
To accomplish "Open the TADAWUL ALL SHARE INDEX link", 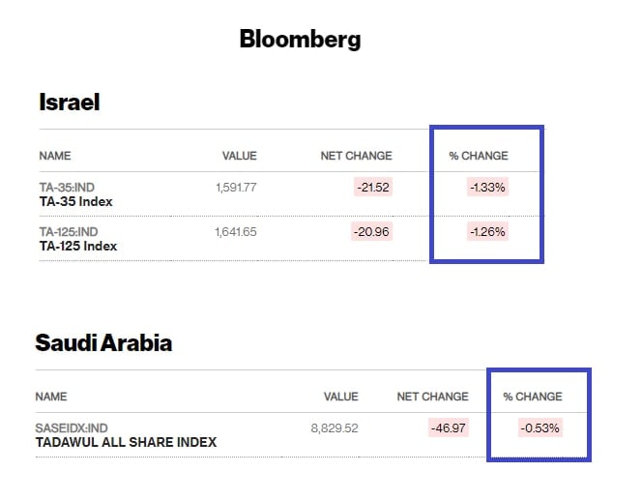I will [126, 443].
